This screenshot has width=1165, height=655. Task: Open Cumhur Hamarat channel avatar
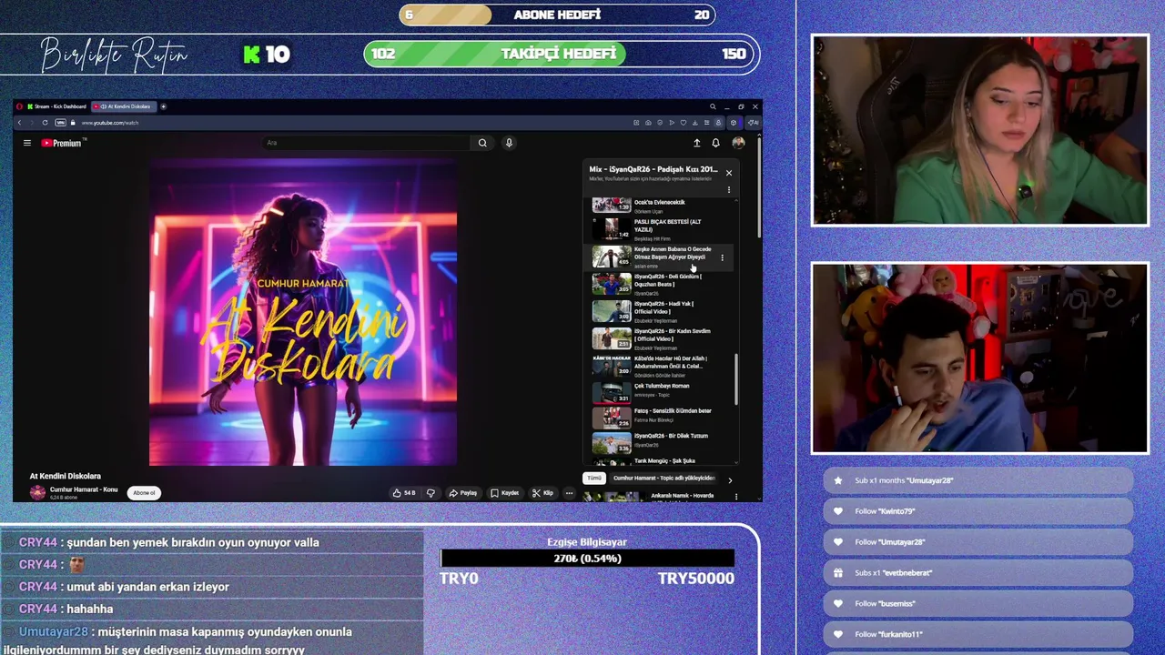[37, 492]
